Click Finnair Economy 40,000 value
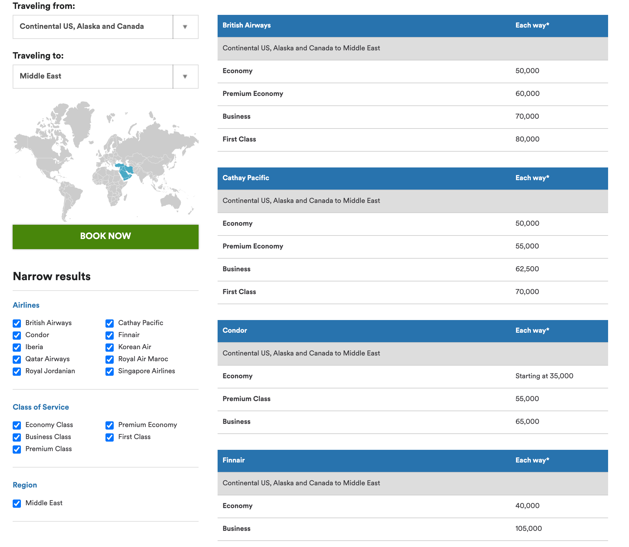 point(527,506)
